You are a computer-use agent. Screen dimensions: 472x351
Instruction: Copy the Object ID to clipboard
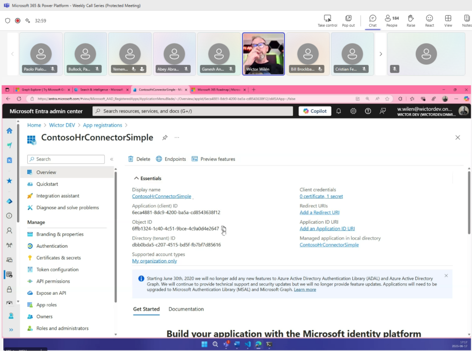point(224,228)
